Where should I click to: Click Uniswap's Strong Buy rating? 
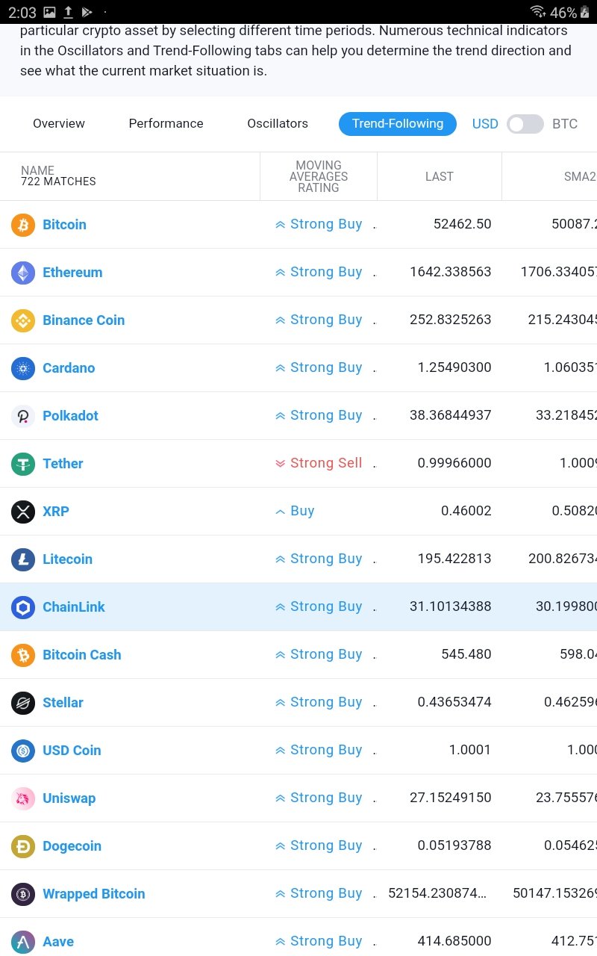pyautogui.click(x=319, y=798)
